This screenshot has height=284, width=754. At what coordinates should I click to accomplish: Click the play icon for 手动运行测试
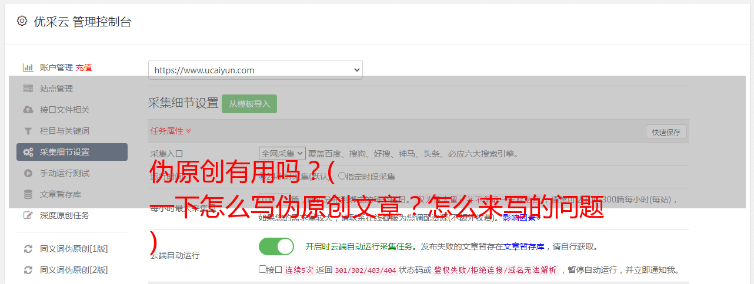(28, 173)
